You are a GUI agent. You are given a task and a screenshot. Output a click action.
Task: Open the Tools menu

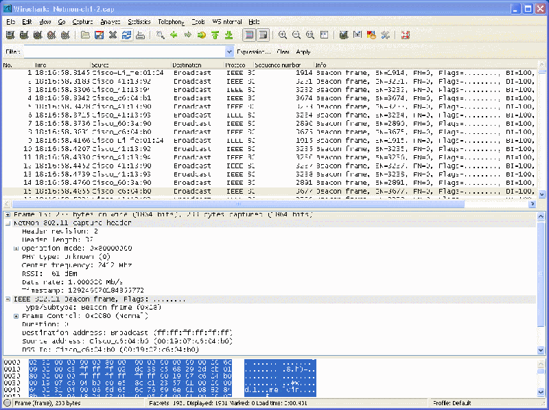point(198,22)
